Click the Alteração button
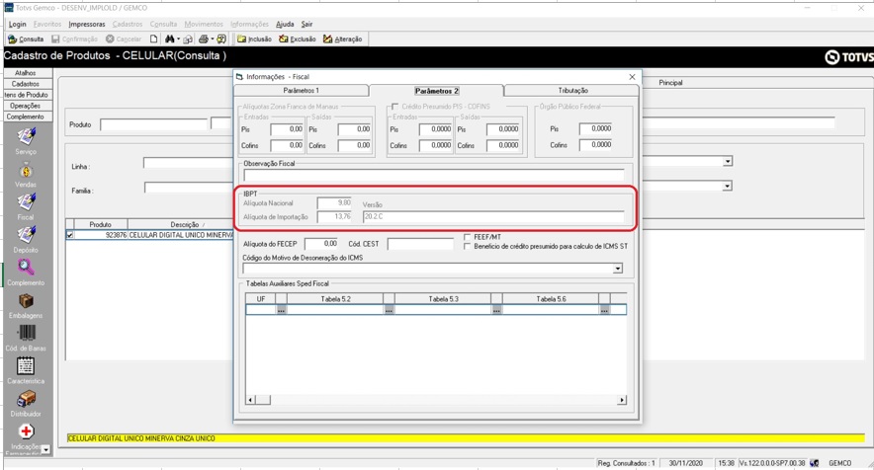 343,39
